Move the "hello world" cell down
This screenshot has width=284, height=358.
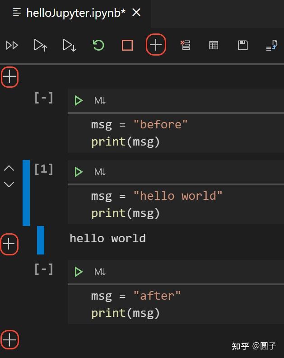point(9,184)
